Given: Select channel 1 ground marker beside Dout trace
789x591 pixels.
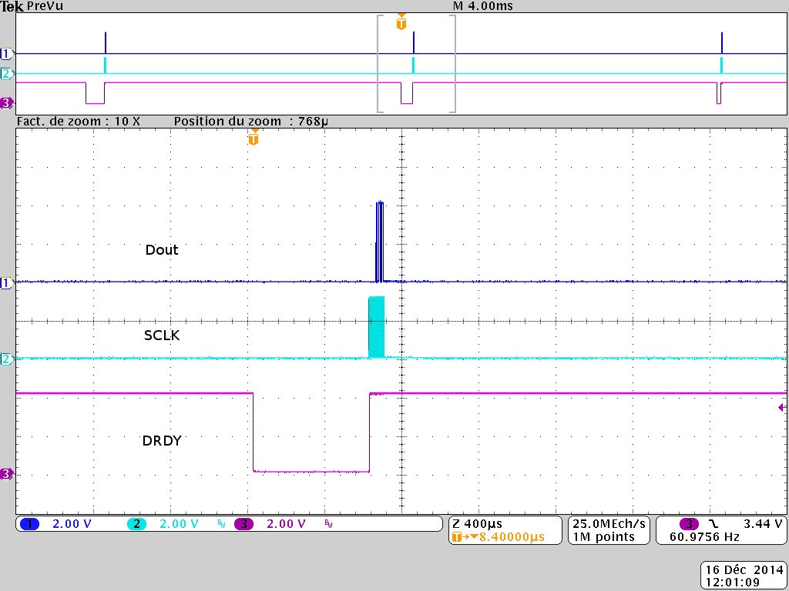Looking at the screenshot, I should tap(6, 283).
